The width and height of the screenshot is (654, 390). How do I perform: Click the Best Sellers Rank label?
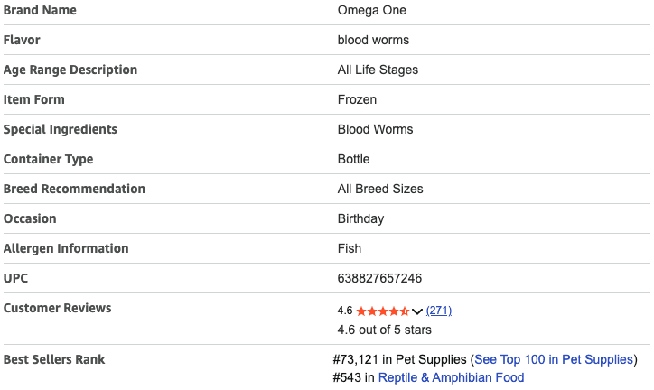pos(54,359)
